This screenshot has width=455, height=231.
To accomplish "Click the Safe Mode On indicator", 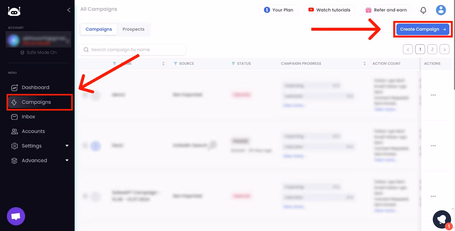I will pos(38,52).
